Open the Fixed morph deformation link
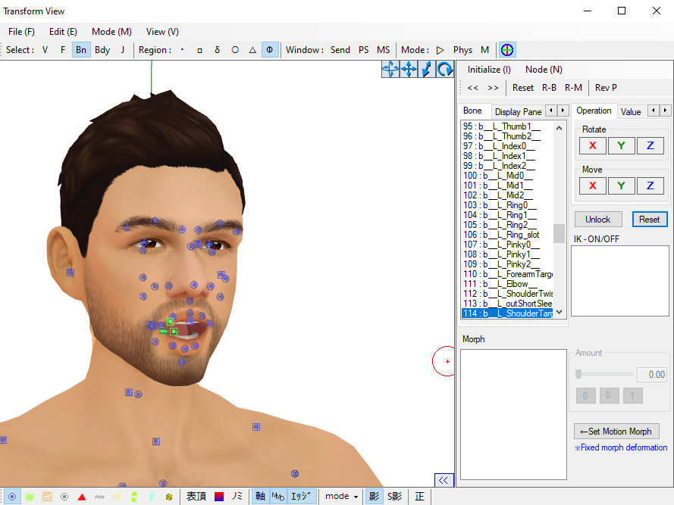674x505 pixels. [621, 447]
